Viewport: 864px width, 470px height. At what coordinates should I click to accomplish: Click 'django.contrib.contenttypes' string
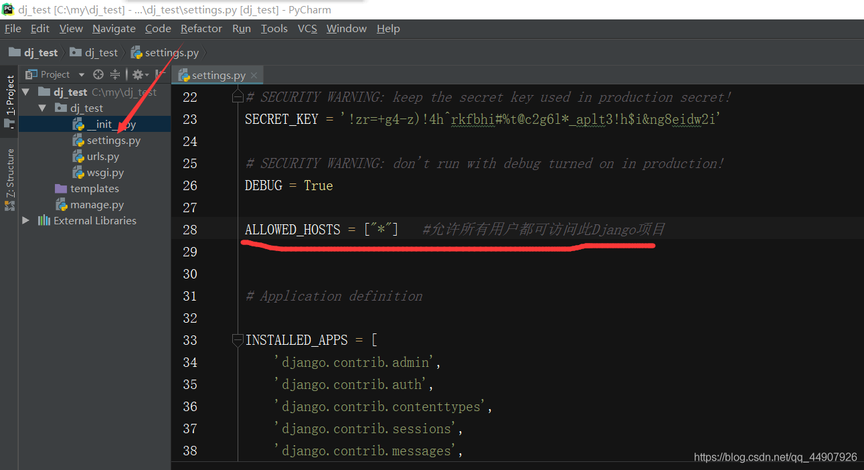[x=381, y=406]
